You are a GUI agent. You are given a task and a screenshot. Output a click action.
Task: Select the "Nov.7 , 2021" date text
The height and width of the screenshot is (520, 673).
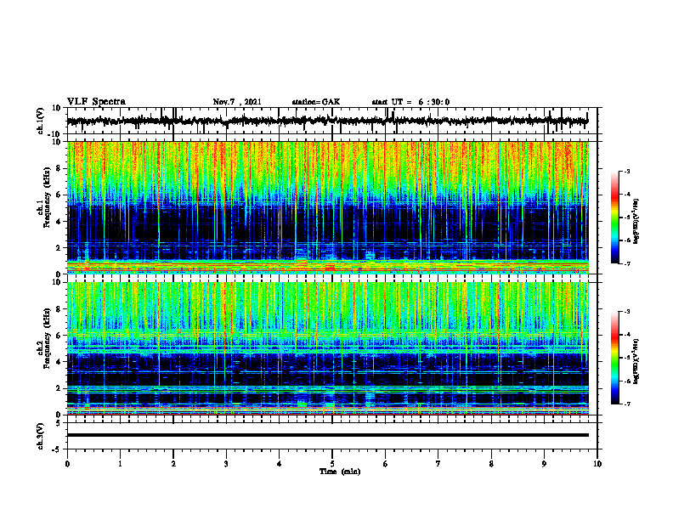237,102
